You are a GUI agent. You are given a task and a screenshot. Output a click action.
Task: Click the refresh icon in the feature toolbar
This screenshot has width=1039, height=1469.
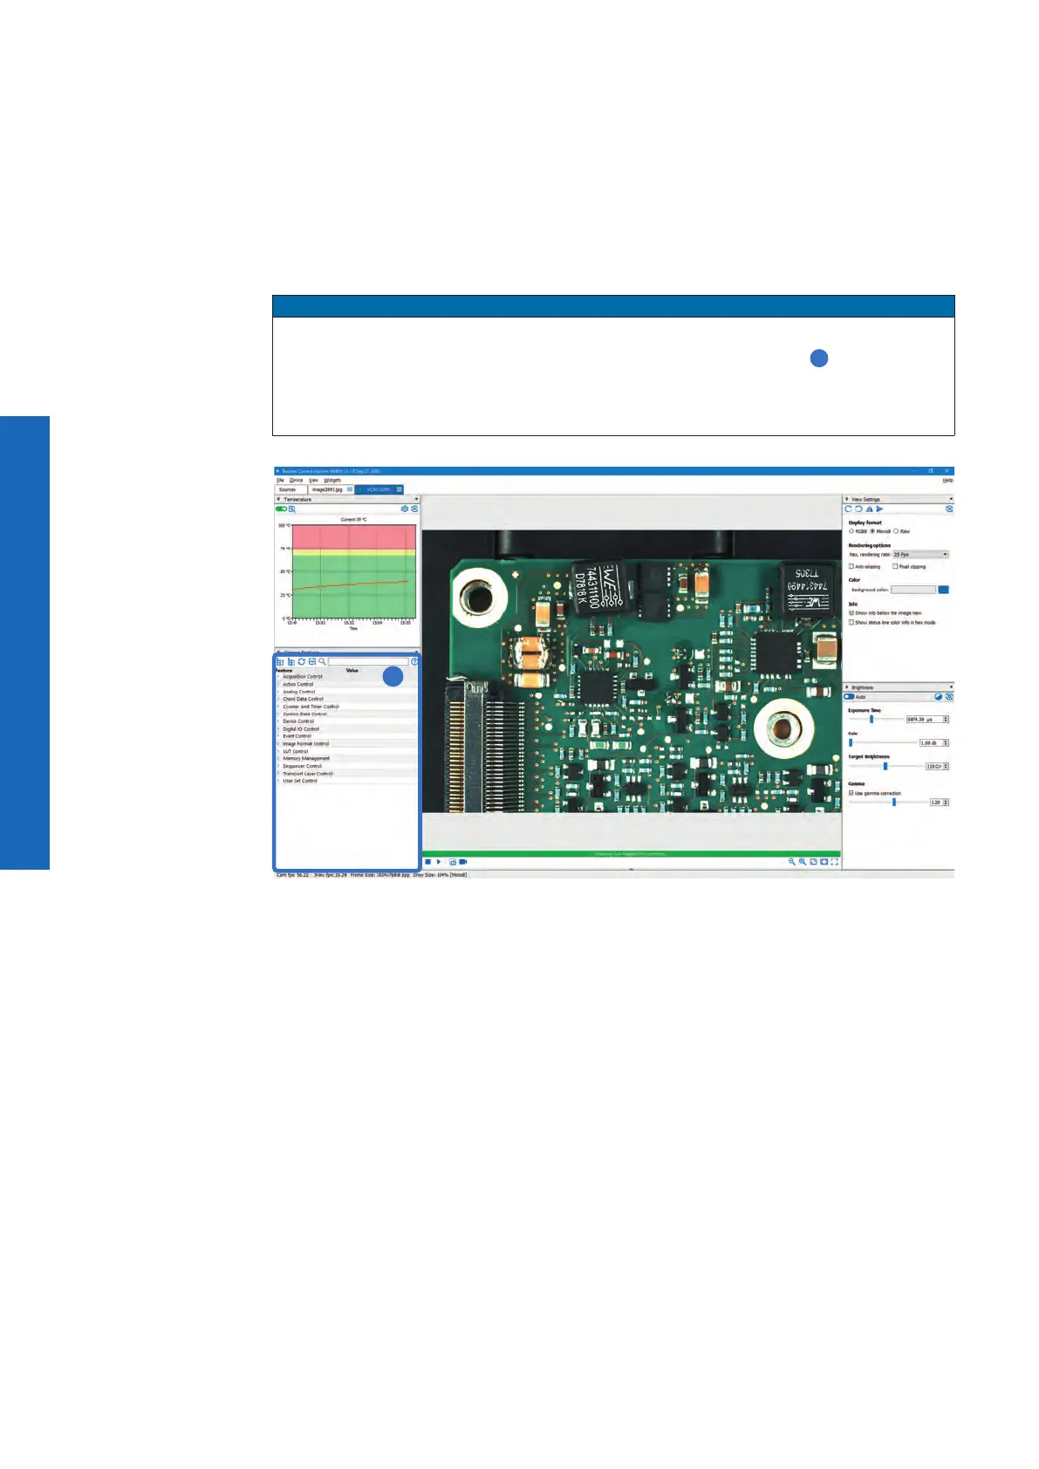point(301,662)
